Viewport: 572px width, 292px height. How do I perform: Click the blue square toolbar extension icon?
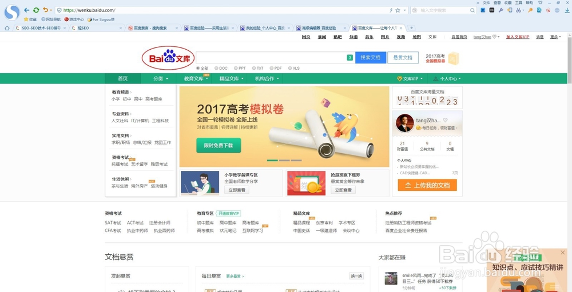483,10
